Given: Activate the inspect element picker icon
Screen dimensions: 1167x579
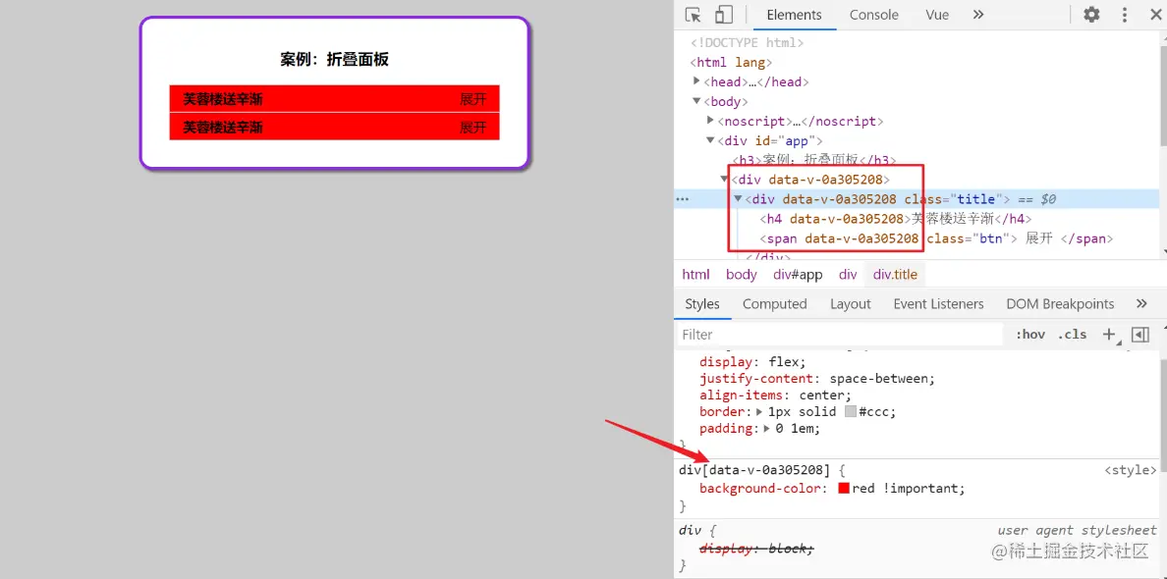Looking at the screenshot, I should pos(693,15).
